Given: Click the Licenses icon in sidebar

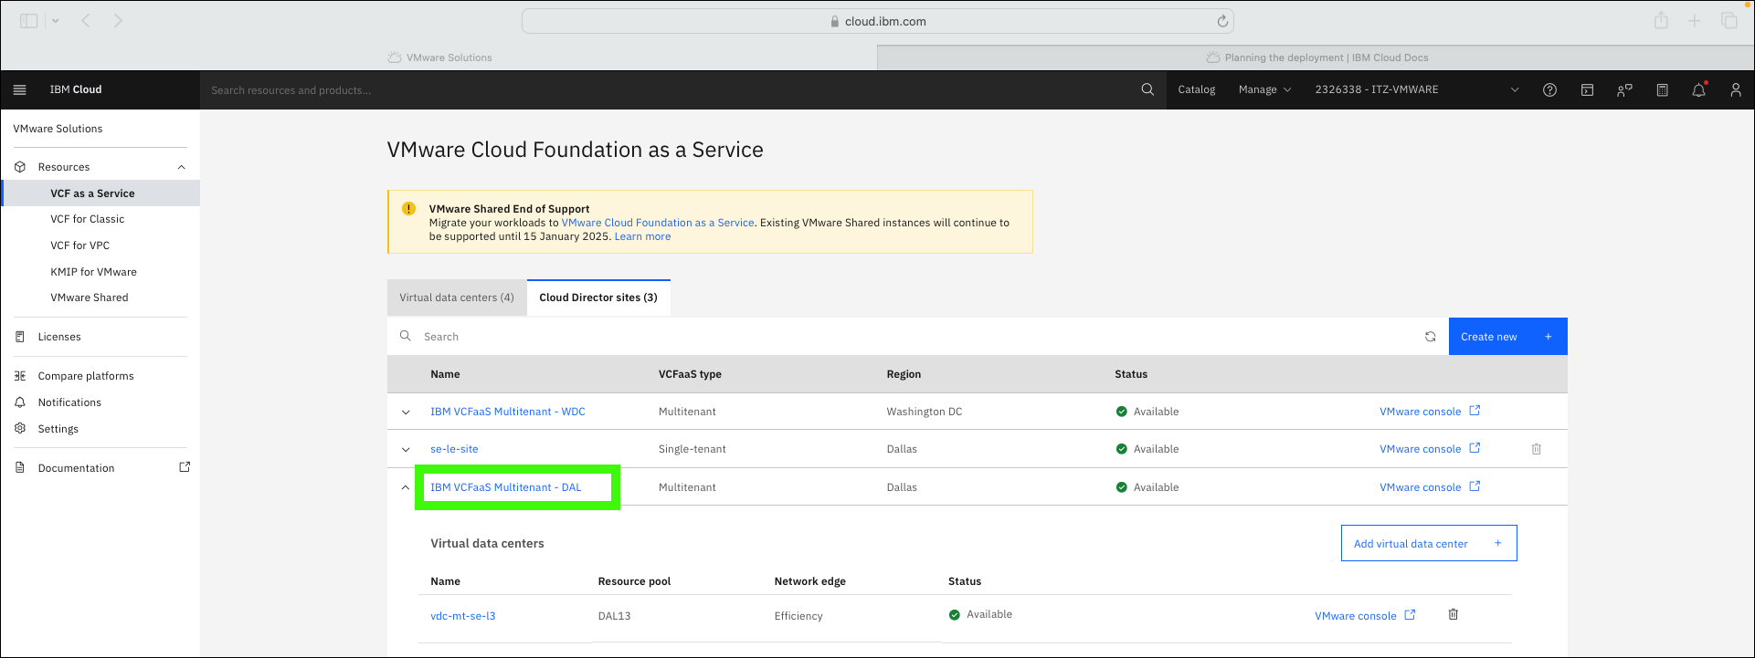Looking at the screenshot, I should pyautogui.click(x=20, y=337).
